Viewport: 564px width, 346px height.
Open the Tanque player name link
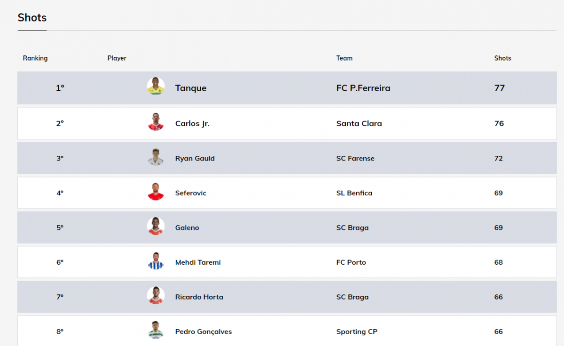(x=191, y=88)
